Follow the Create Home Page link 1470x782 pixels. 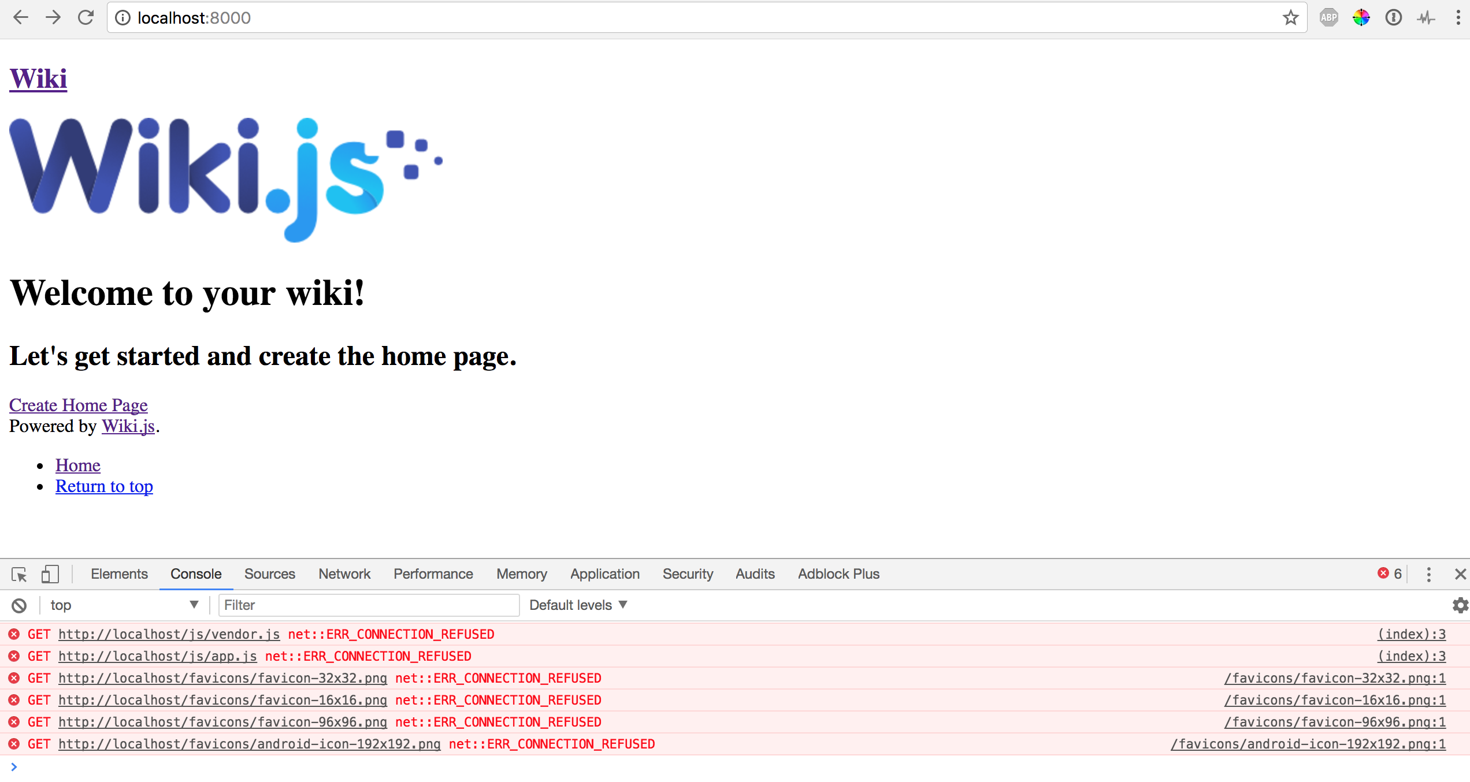click(79, 405)
